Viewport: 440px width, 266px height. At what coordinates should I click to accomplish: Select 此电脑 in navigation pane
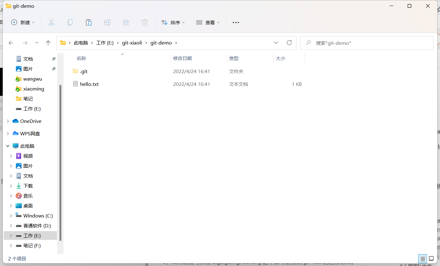[27, 146]
